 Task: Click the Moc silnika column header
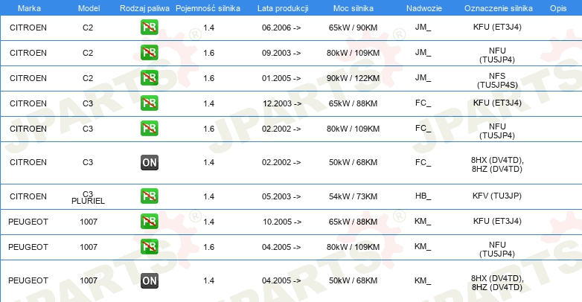point(353,8)
